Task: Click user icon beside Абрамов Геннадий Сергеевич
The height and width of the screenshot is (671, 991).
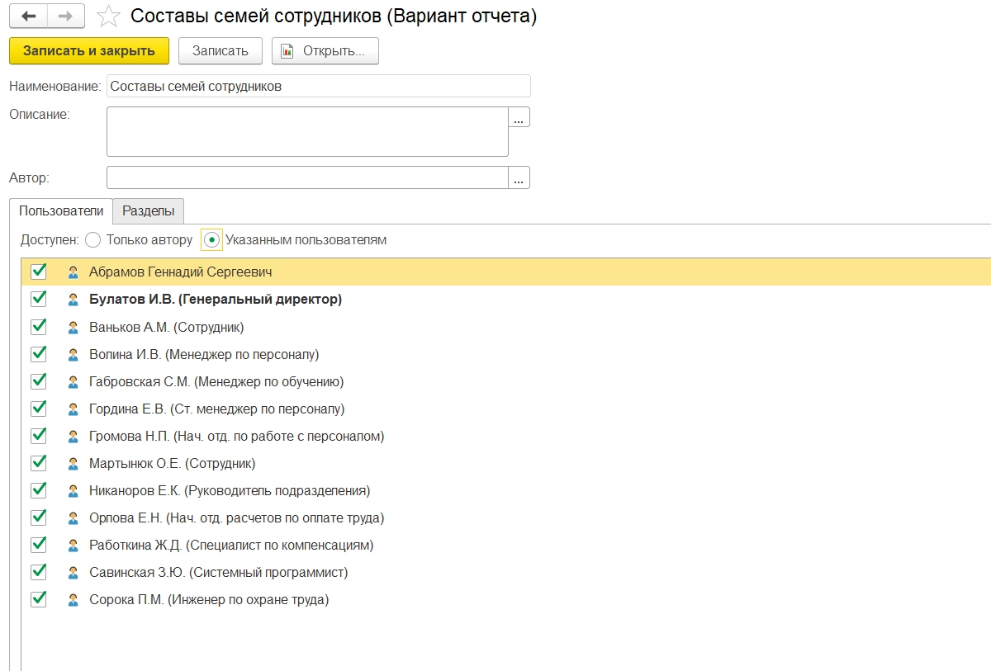Action: coord(73,272)
